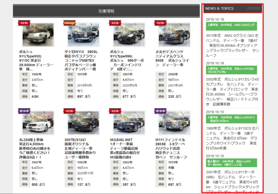This screenshot has width=278, height=194.
Task: Click price 677.9万 of Porsche 996
Action: (129, 96)
